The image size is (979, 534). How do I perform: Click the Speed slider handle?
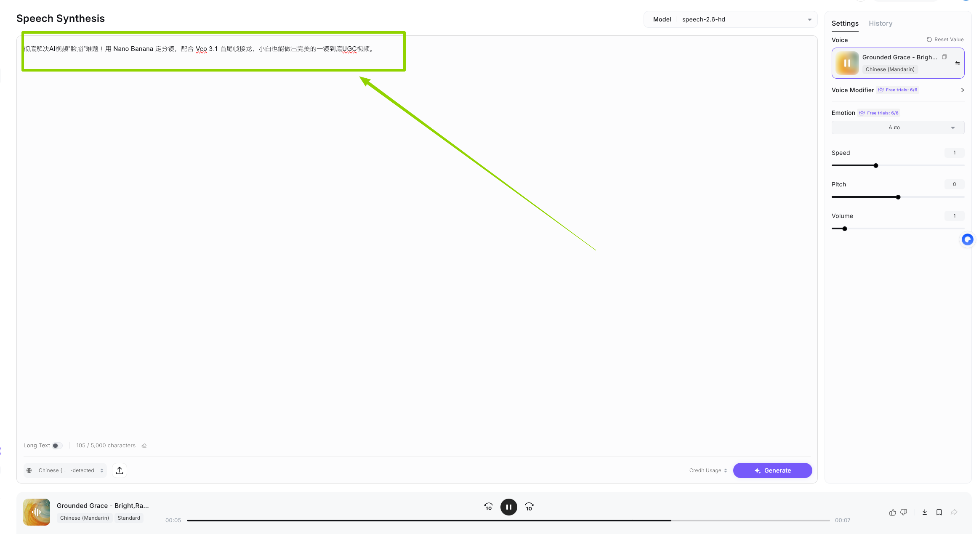click(x=876, y=165)
